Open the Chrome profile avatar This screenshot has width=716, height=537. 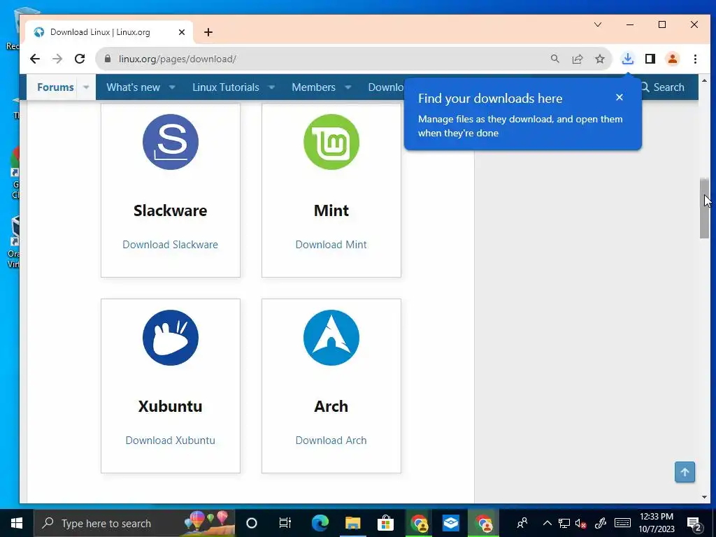[673, 59]
